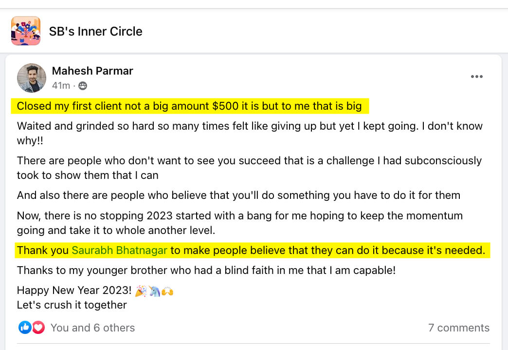
Task: View reactions via "You and 6 others"
Action: [x=92, y=328]
